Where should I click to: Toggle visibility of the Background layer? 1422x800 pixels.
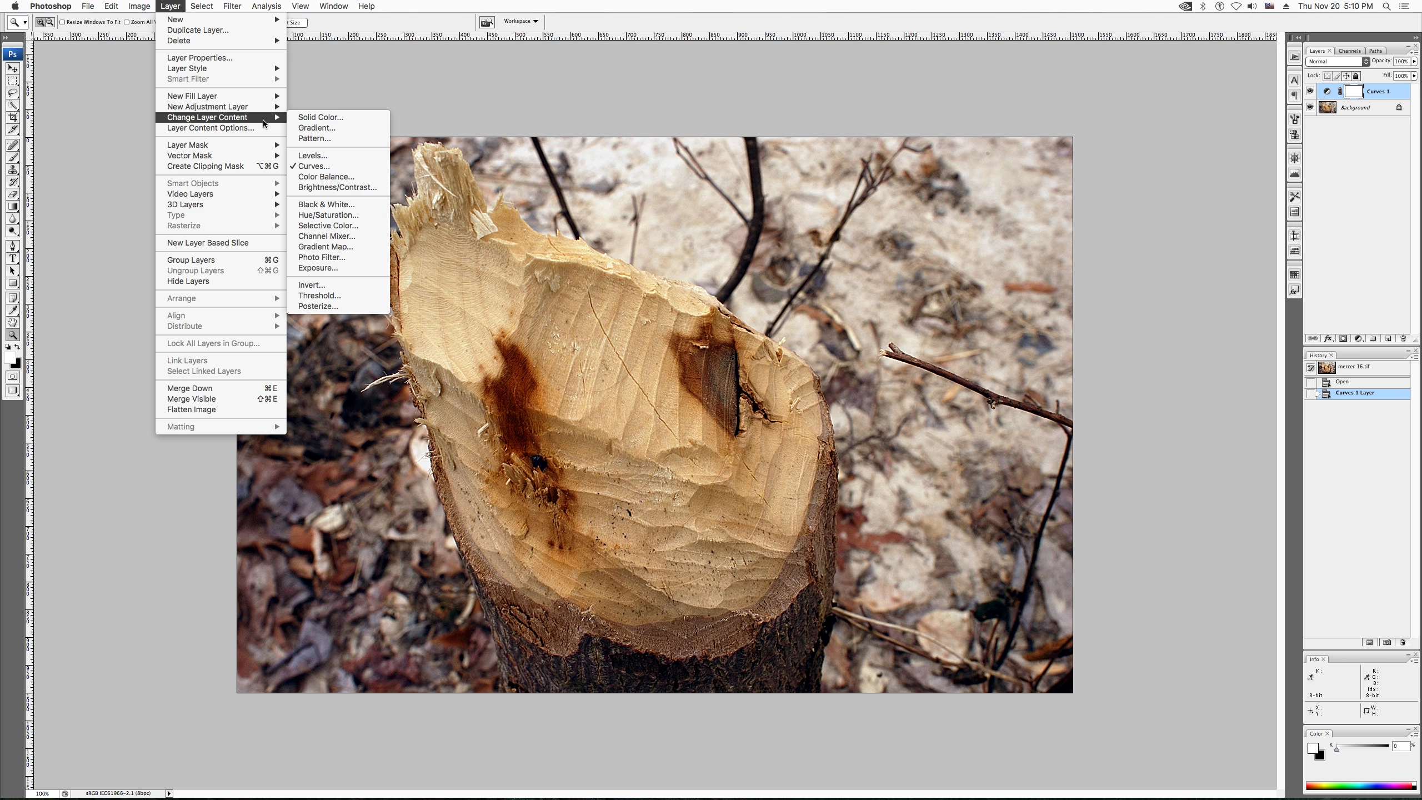click(1310, 107)
